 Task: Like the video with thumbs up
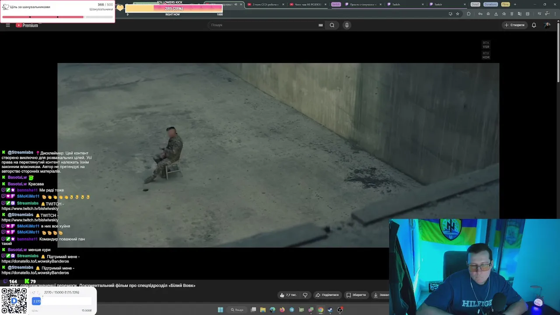click(282, 295)
